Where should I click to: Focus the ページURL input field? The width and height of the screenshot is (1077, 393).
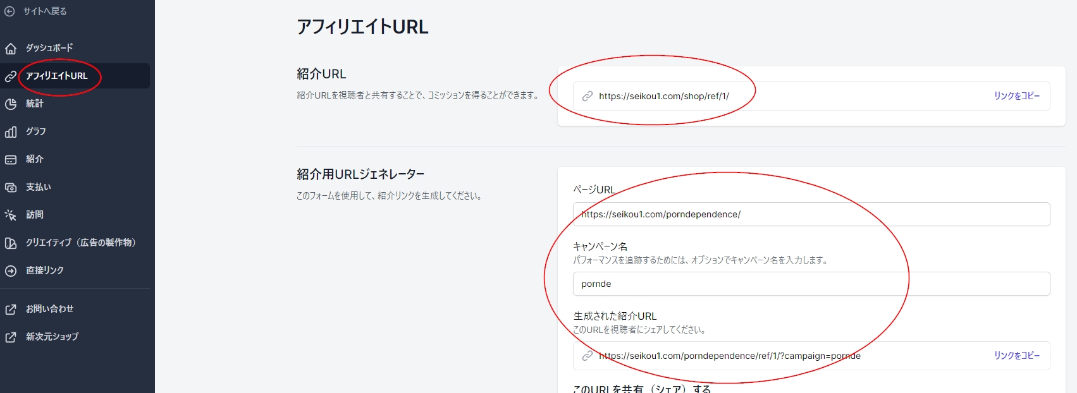pyautogui.click(x=811, y=214)
